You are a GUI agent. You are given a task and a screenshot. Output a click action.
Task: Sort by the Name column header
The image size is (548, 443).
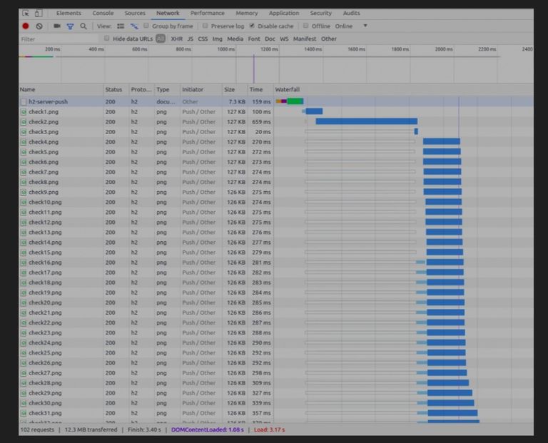tap(61, 90)
